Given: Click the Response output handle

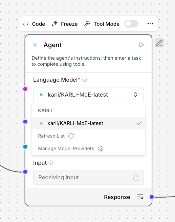Looking at the screenshot, I should (152, 197).
